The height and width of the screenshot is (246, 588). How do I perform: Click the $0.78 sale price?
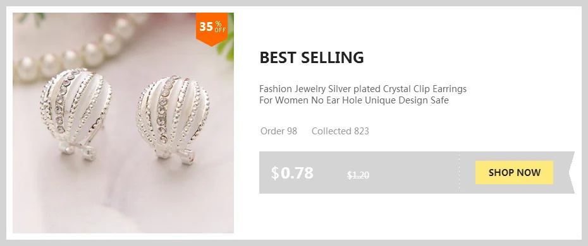pyautogui.click(x=292, y=173)
